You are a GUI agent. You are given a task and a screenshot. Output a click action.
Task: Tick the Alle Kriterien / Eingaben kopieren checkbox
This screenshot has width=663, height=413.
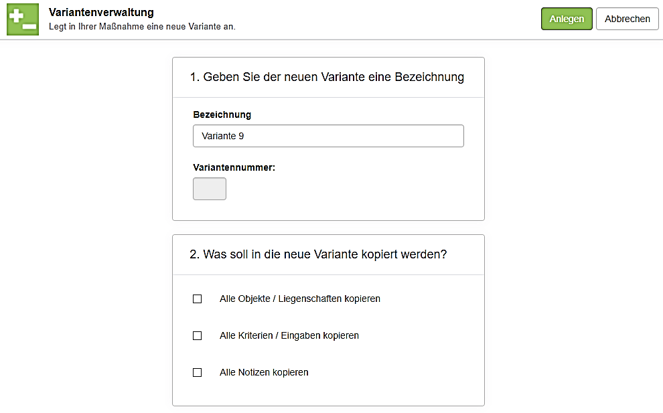(198, 336)
